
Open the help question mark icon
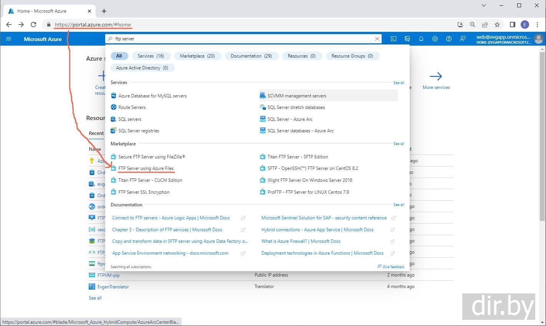tap(449, 39)
